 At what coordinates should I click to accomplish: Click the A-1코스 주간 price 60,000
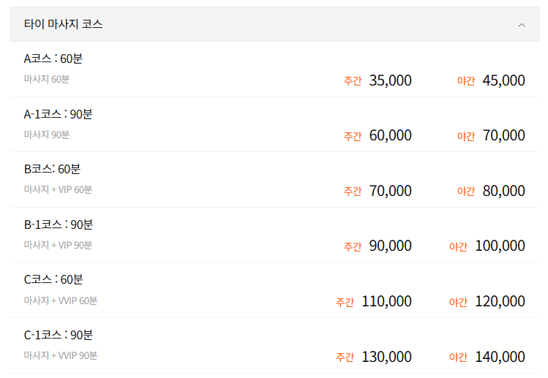390,135
